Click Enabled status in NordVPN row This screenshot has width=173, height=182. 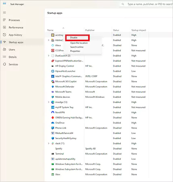click(x=117, y=112)
